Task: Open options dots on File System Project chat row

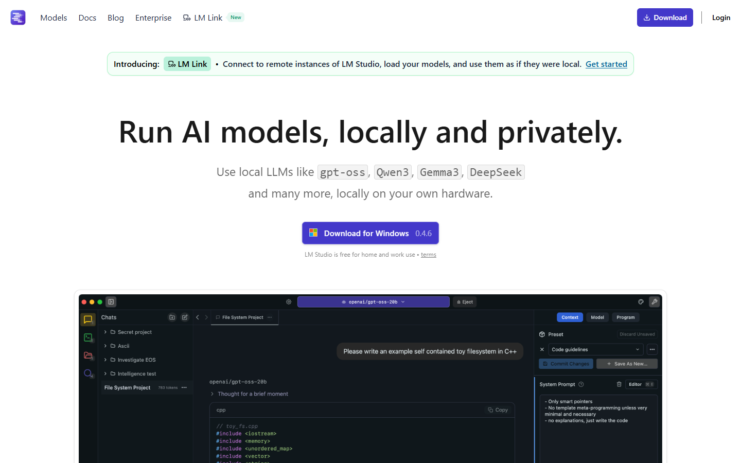Action: point(184,387)
